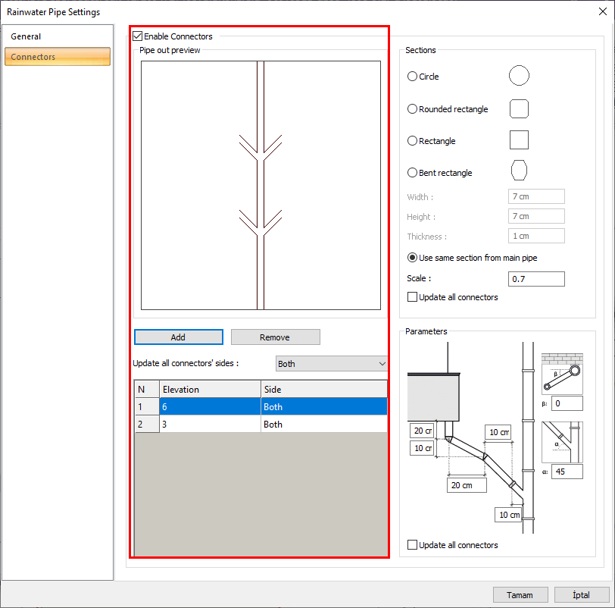This screenshot has height=608, width=615.
Task: Select Use same section from main pipe
Action: 413,258
